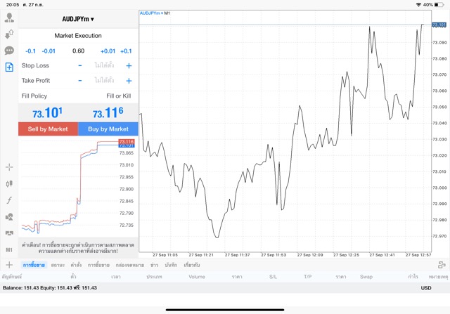Open the Fill or Kill policy selector
450x314 pixels.
(x=117, y=96)
